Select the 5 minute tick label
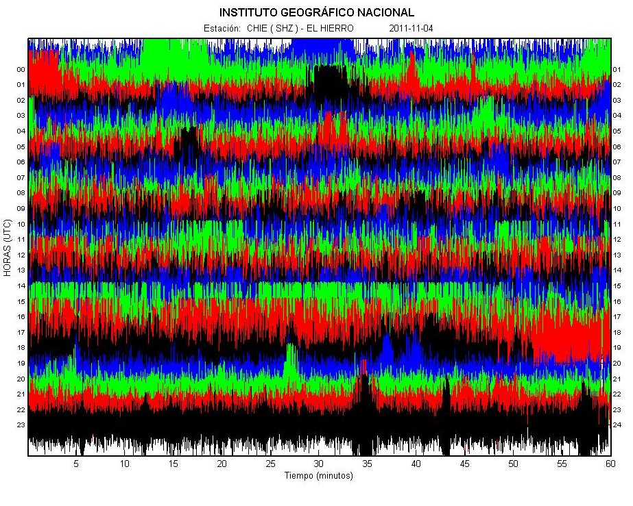633x506 pixels. point(76,464)
